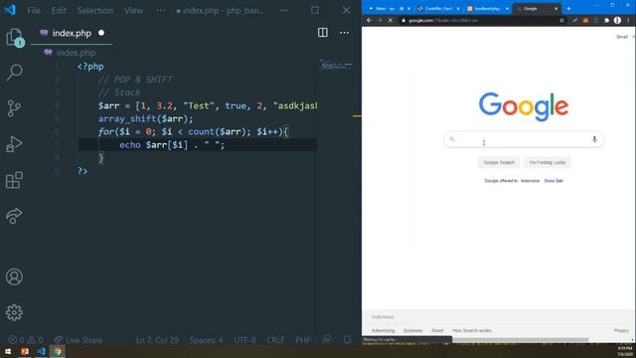Open the About footer link

pos(437,330)
